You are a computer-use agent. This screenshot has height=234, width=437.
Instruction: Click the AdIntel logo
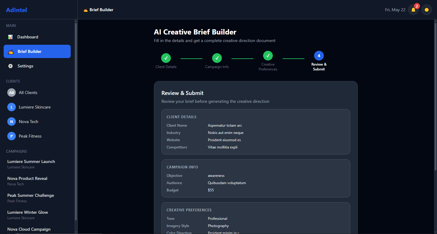pyautogui.click(x=16, y=10)
